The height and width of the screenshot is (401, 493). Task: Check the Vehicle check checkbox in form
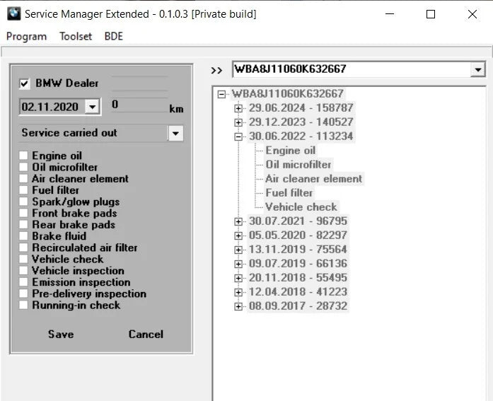[23, 259]
